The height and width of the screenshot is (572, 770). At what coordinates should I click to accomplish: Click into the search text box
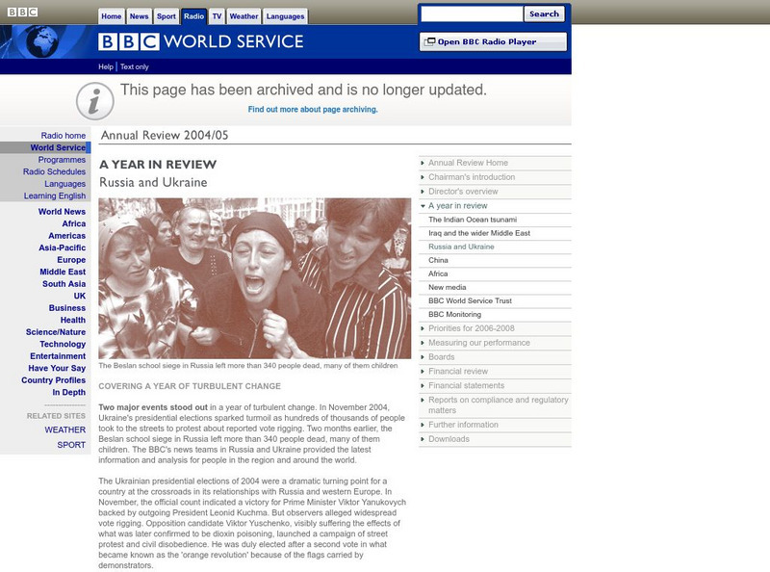click(472, 13)
